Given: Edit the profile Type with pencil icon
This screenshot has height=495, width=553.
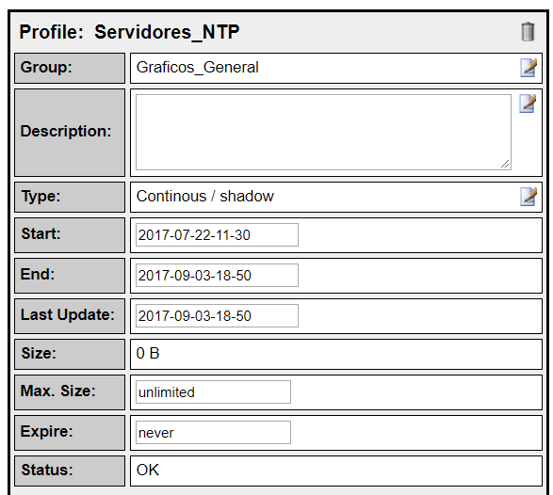Looking at the screenshot, I should pyautogui.click(x=529, y=197).
